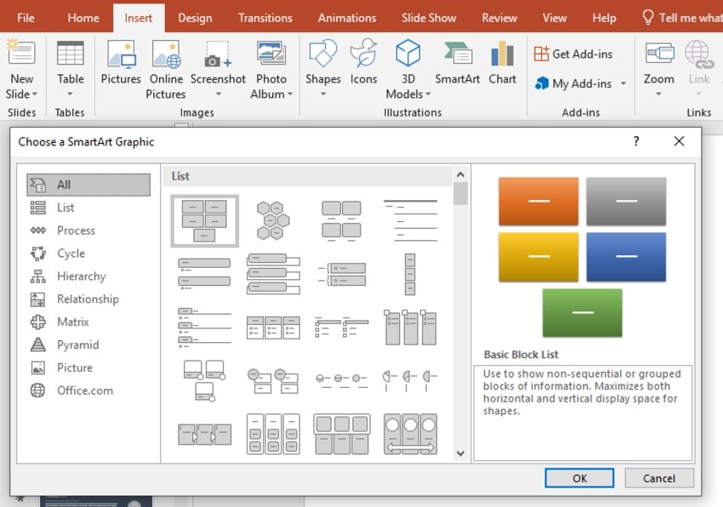This screenshot has height=507, width=723.
Task: Open the dialog Help question mark
Action: 635,142
